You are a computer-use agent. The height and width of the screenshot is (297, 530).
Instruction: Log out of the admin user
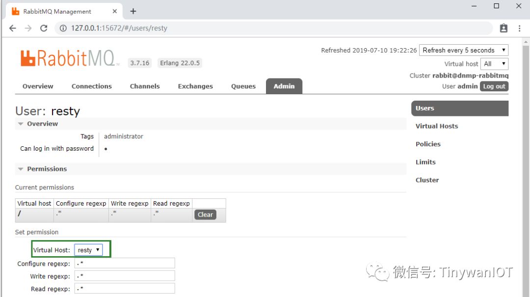494,86
